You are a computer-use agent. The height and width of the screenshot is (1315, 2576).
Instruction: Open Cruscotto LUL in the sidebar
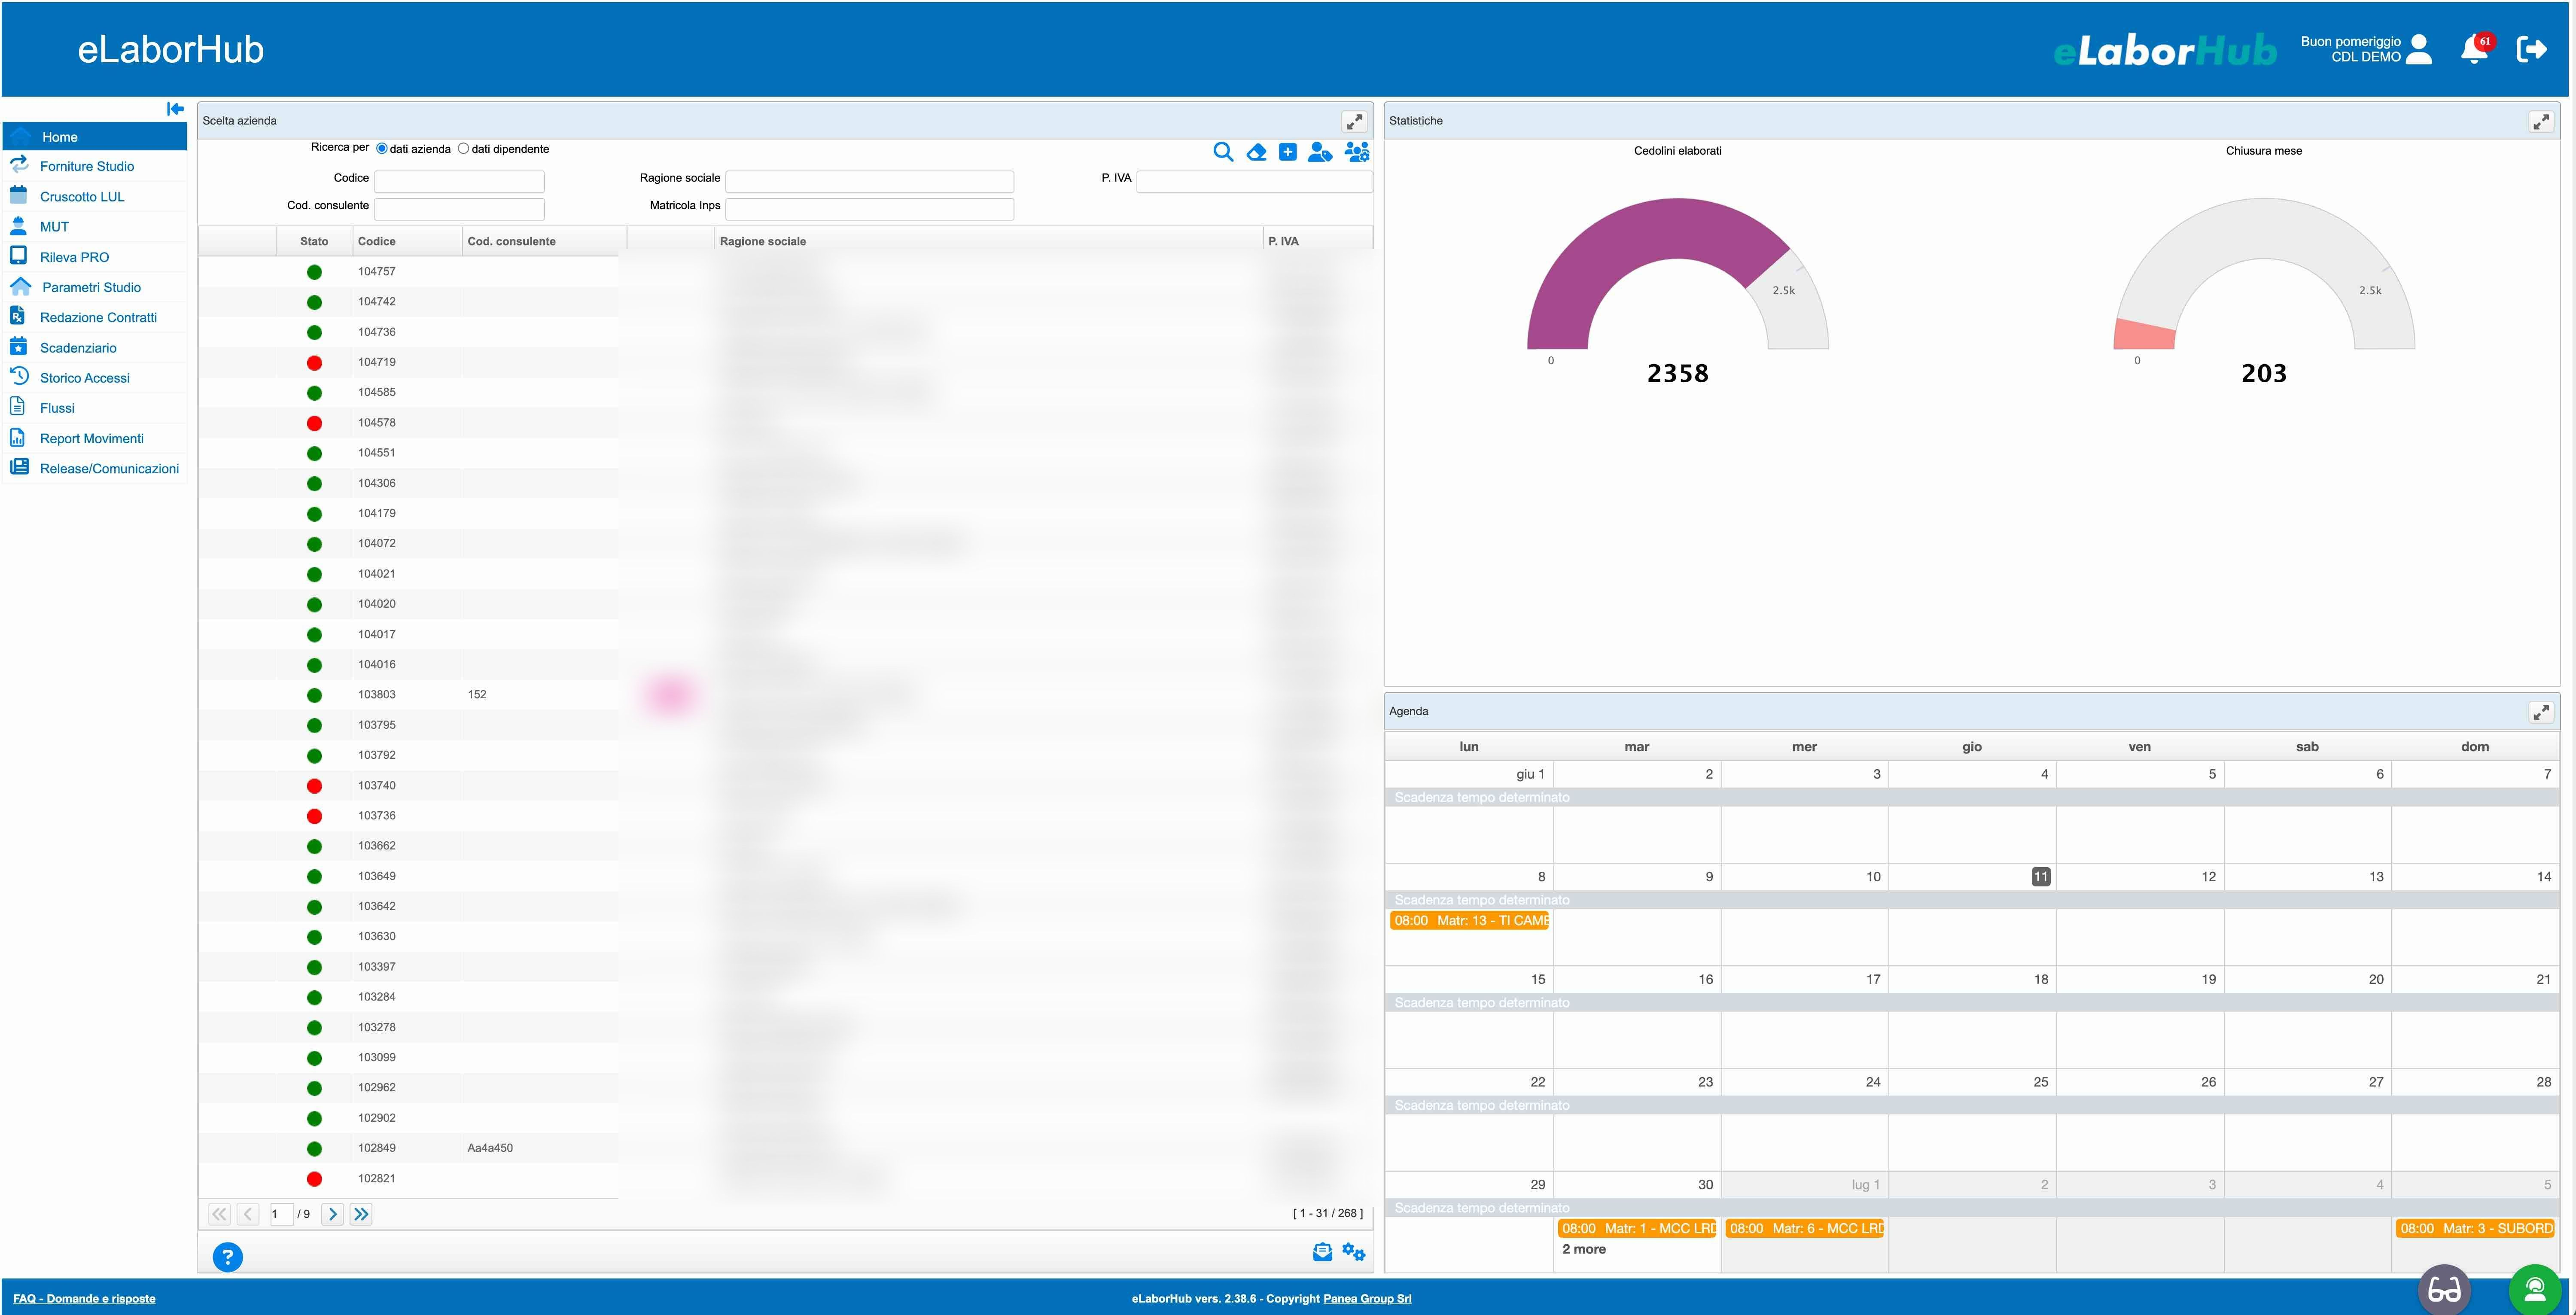tap(95, 197)
